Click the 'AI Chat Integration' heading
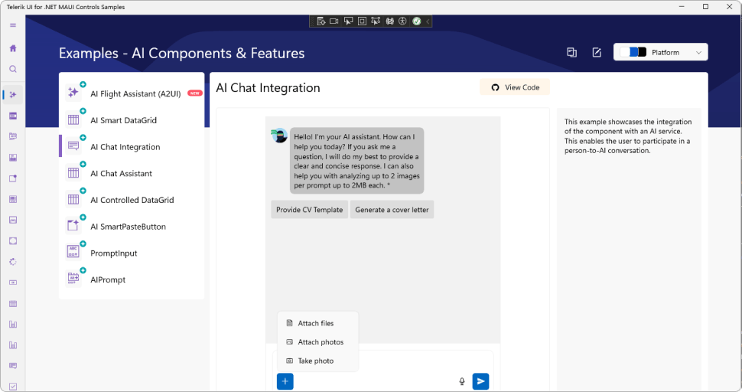This screenshot has height=392, width=742. point(268,87)
